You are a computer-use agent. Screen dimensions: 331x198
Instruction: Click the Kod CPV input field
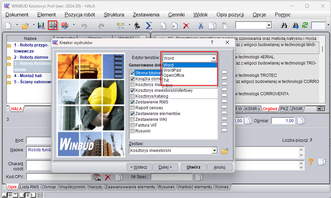[58, 177]
